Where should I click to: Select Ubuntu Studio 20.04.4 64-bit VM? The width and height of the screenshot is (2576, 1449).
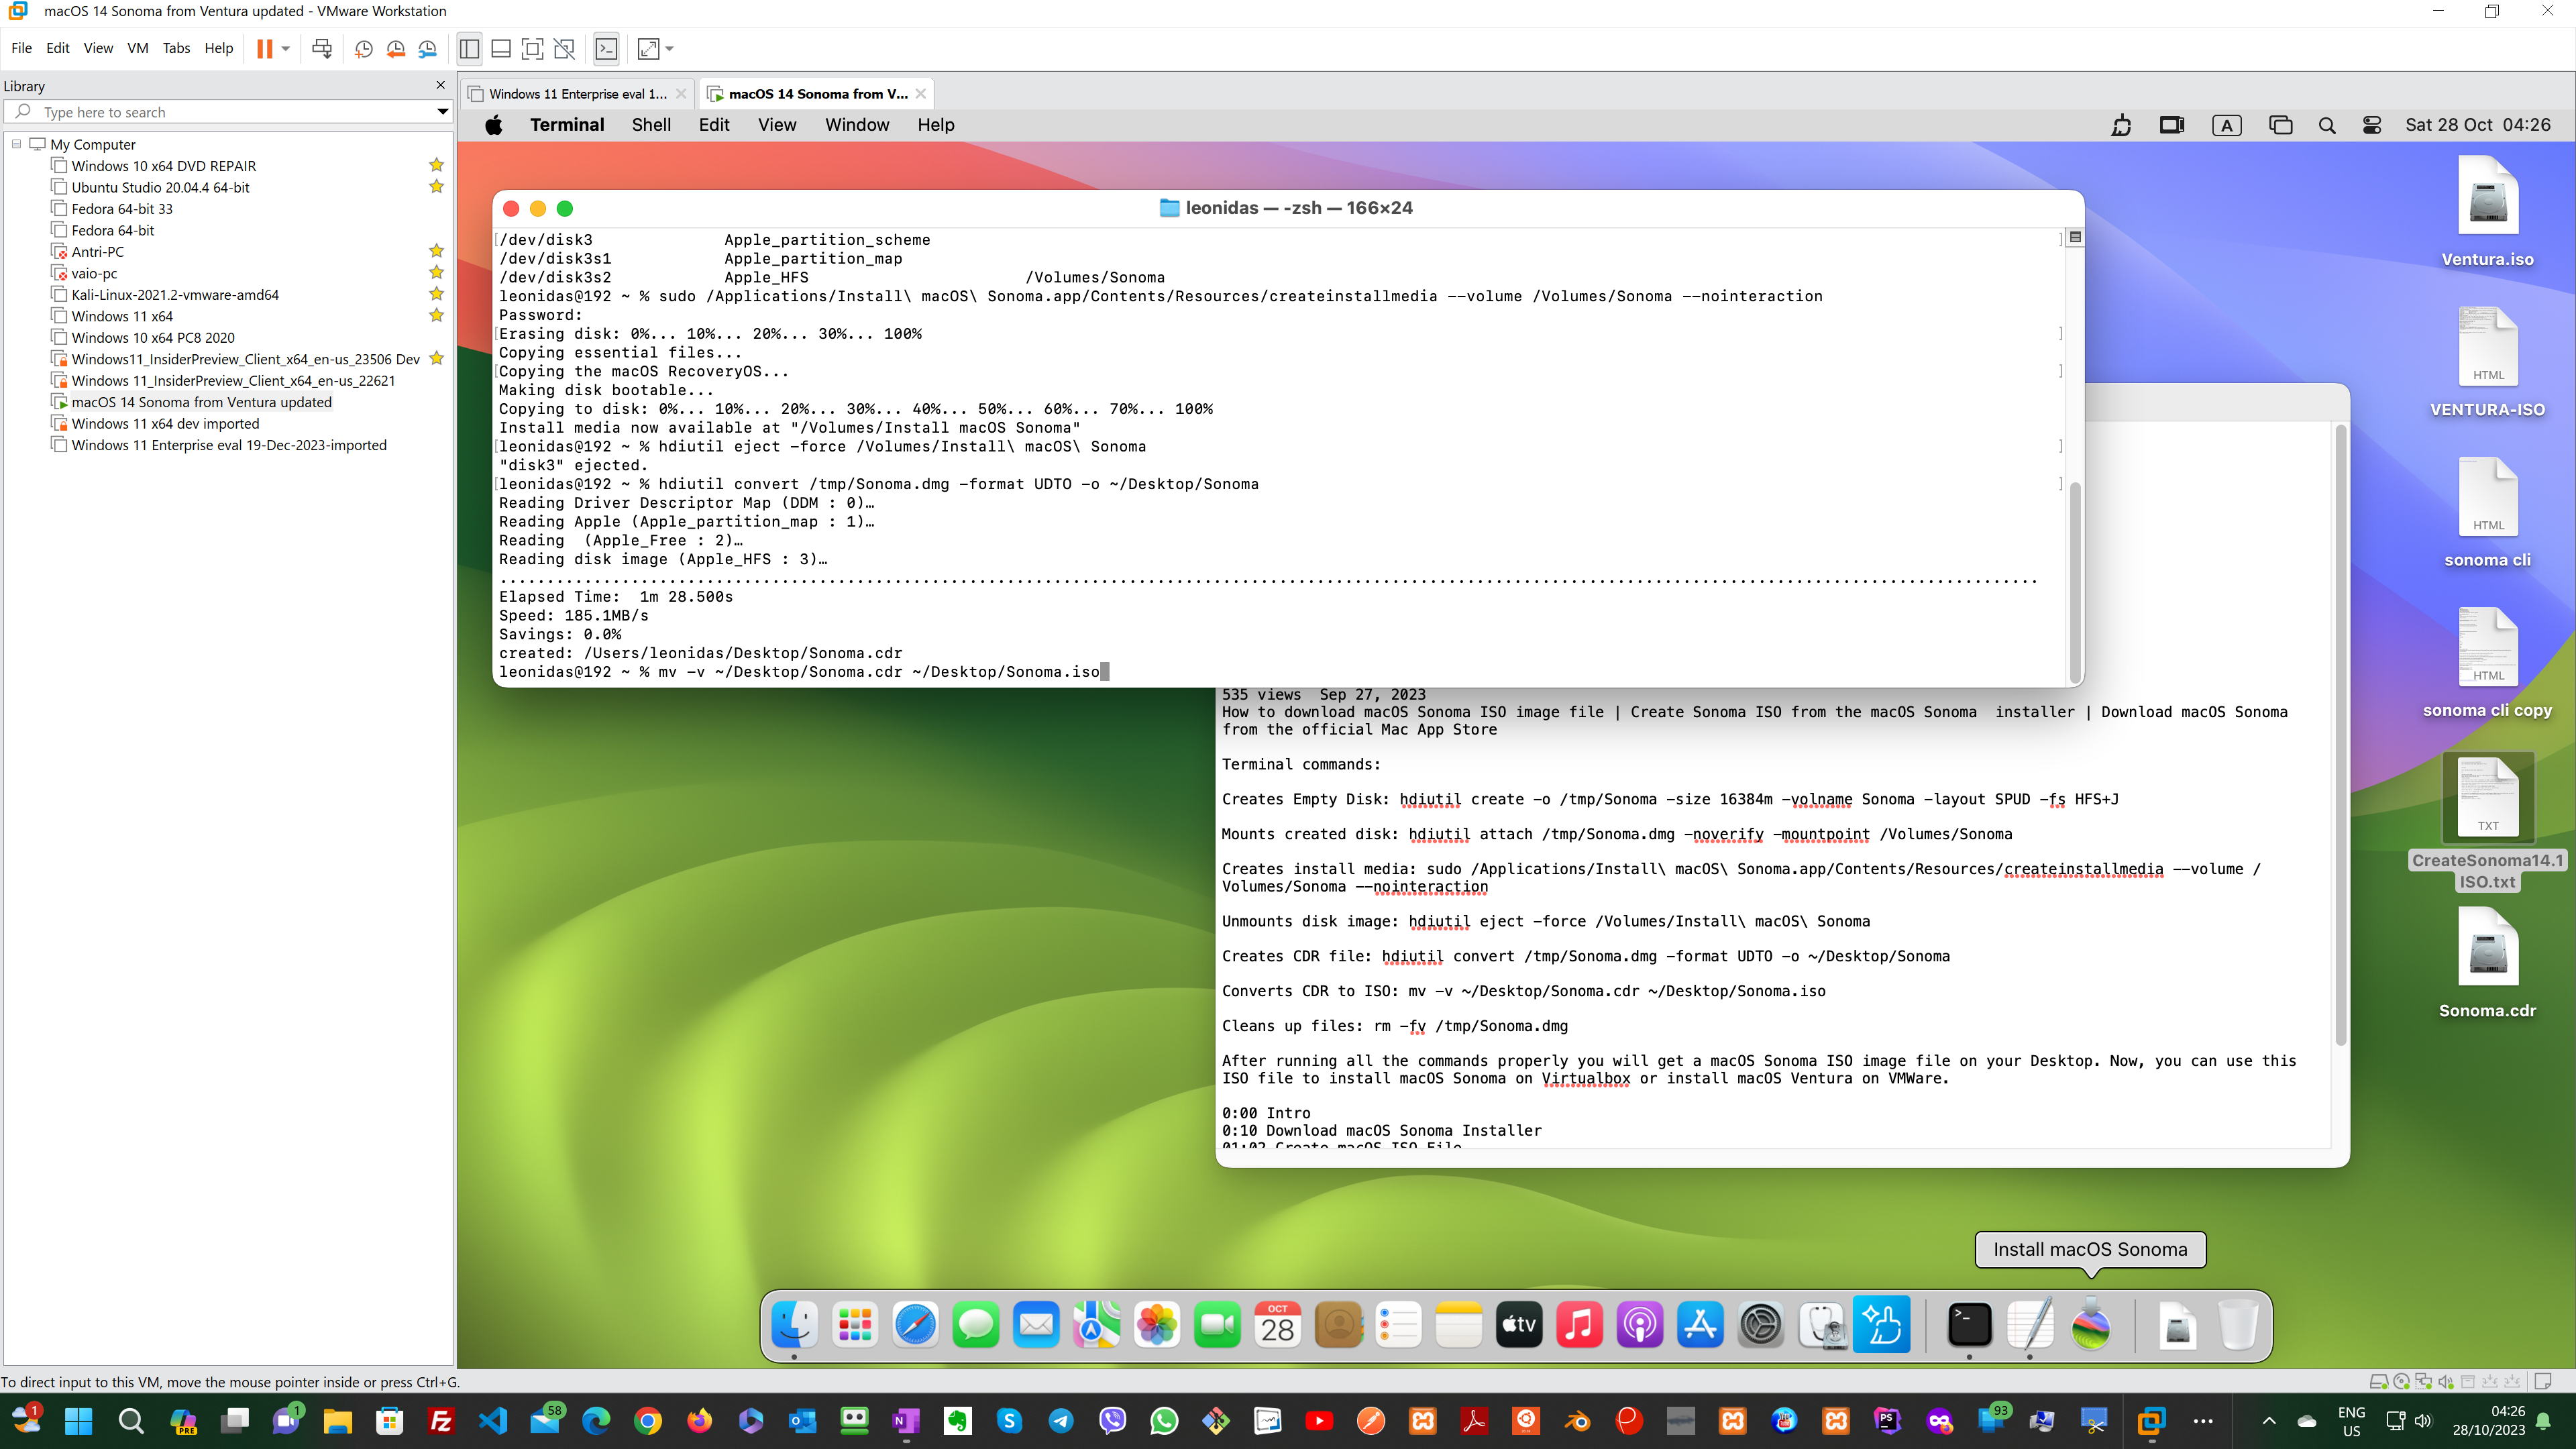point(160,187)
